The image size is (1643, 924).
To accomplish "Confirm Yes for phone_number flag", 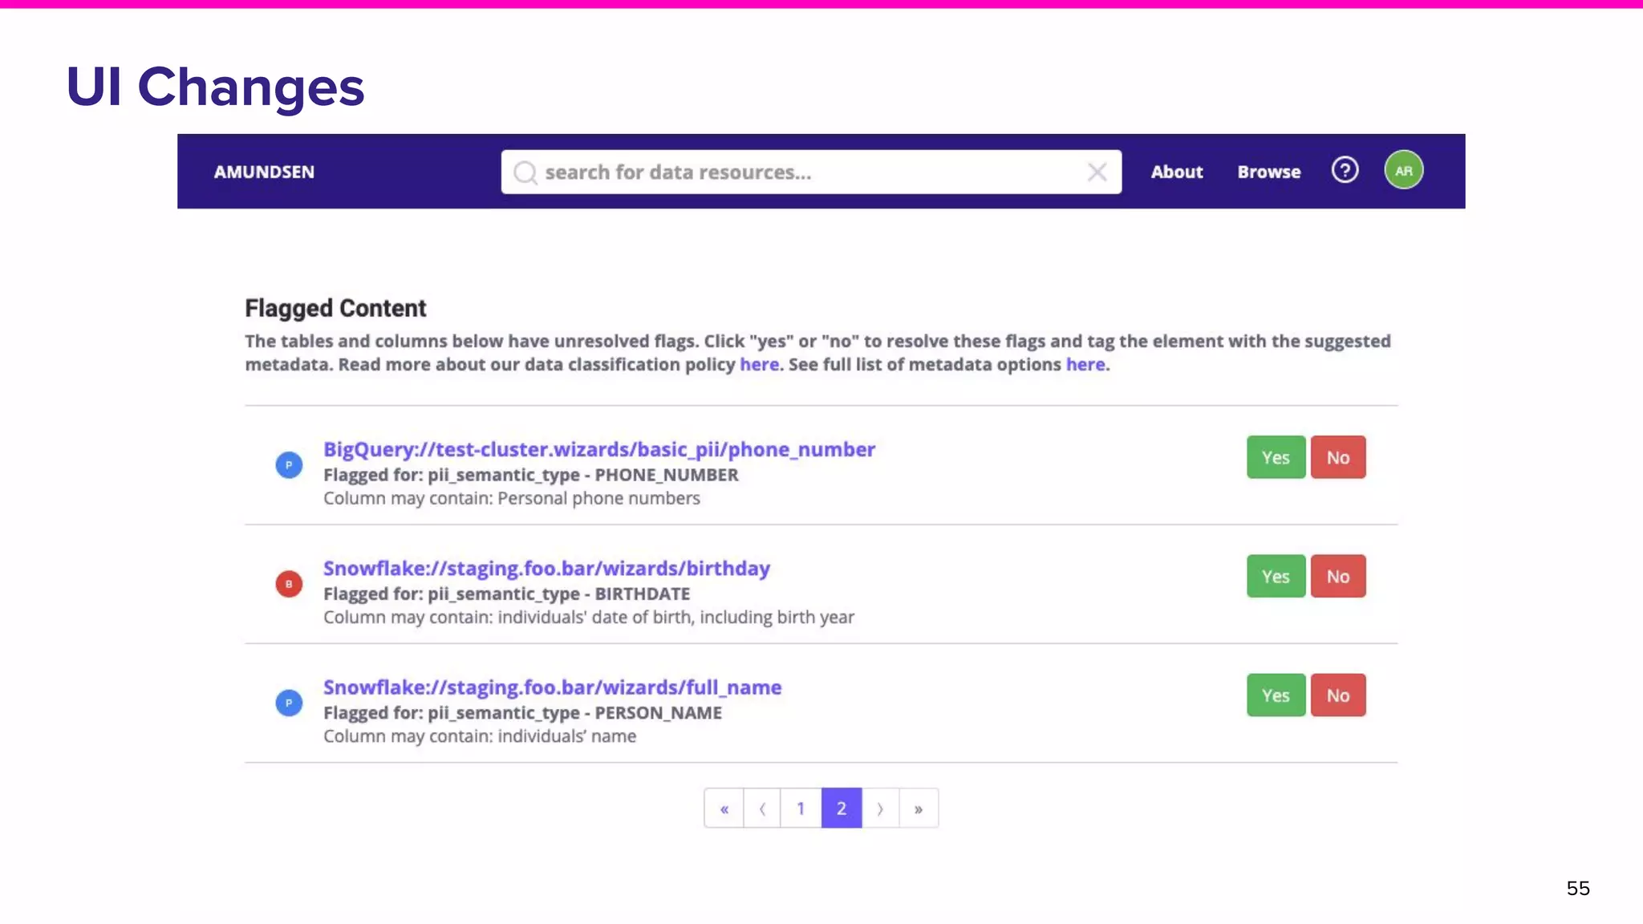I will 1276,457.
